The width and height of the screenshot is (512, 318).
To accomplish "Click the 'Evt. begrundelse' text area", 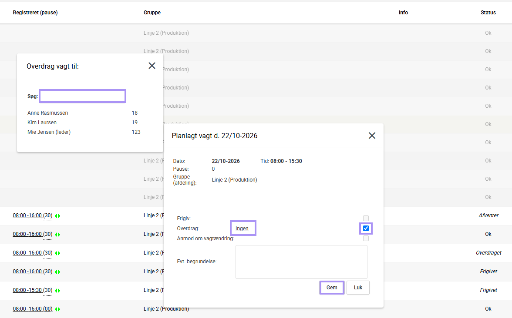I will [x=301, y=262].
